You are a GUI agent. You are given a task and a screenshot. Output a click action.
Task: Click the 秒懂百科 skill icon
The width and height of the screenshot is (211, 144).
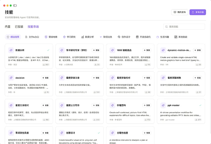[x=112, y=105]
